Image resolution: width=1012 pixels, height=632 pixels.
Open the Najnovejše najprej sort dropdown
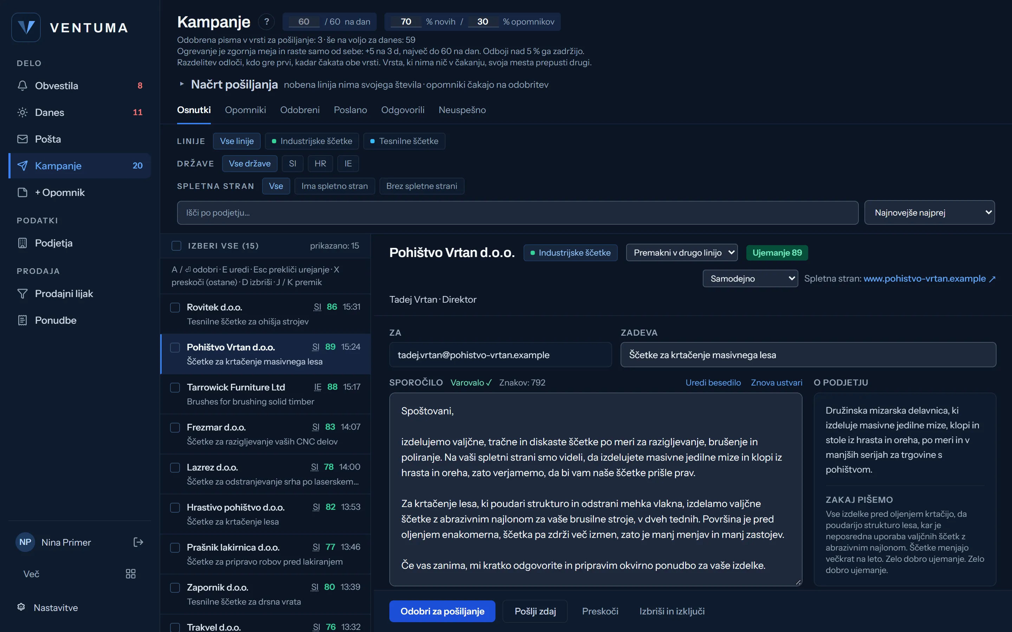(929, 213)
